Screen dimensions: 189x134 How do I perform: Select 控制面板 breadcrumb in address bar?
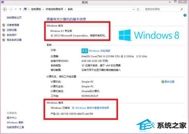tap(36, 9)
